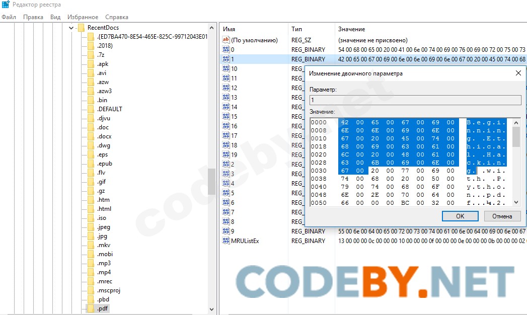This screenshot has height=315, width=527.
Task: Click the hex row at offset 0050
Action: coord(408,203)
